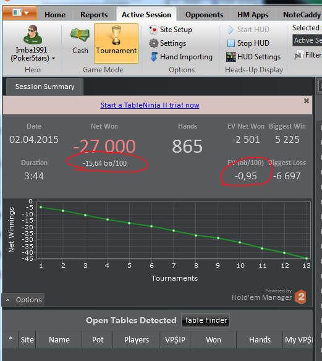This screenshot has width=322, height=361.
Task: Select the Session Summary tab
Action: point(44,87)
